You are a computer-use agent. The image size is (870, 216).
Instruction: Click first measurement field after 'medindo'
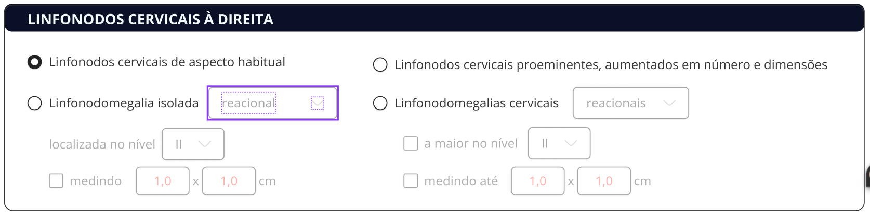pyautogui.click(x=163, y=181)
